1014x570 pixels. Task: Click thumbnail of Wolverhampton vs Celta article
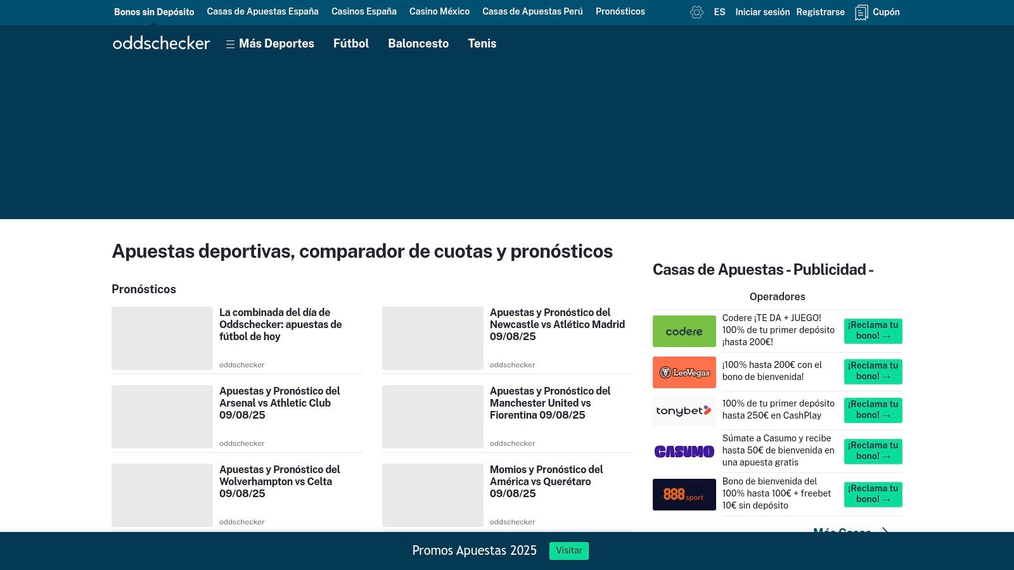point(162,495)
